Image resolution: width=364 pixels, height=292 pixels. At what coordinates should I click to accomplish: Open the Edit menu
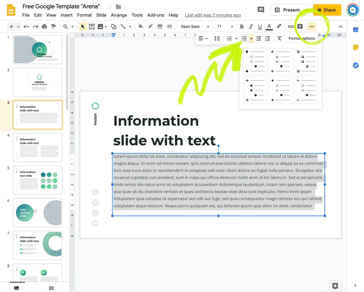click(x=38, y=15)
